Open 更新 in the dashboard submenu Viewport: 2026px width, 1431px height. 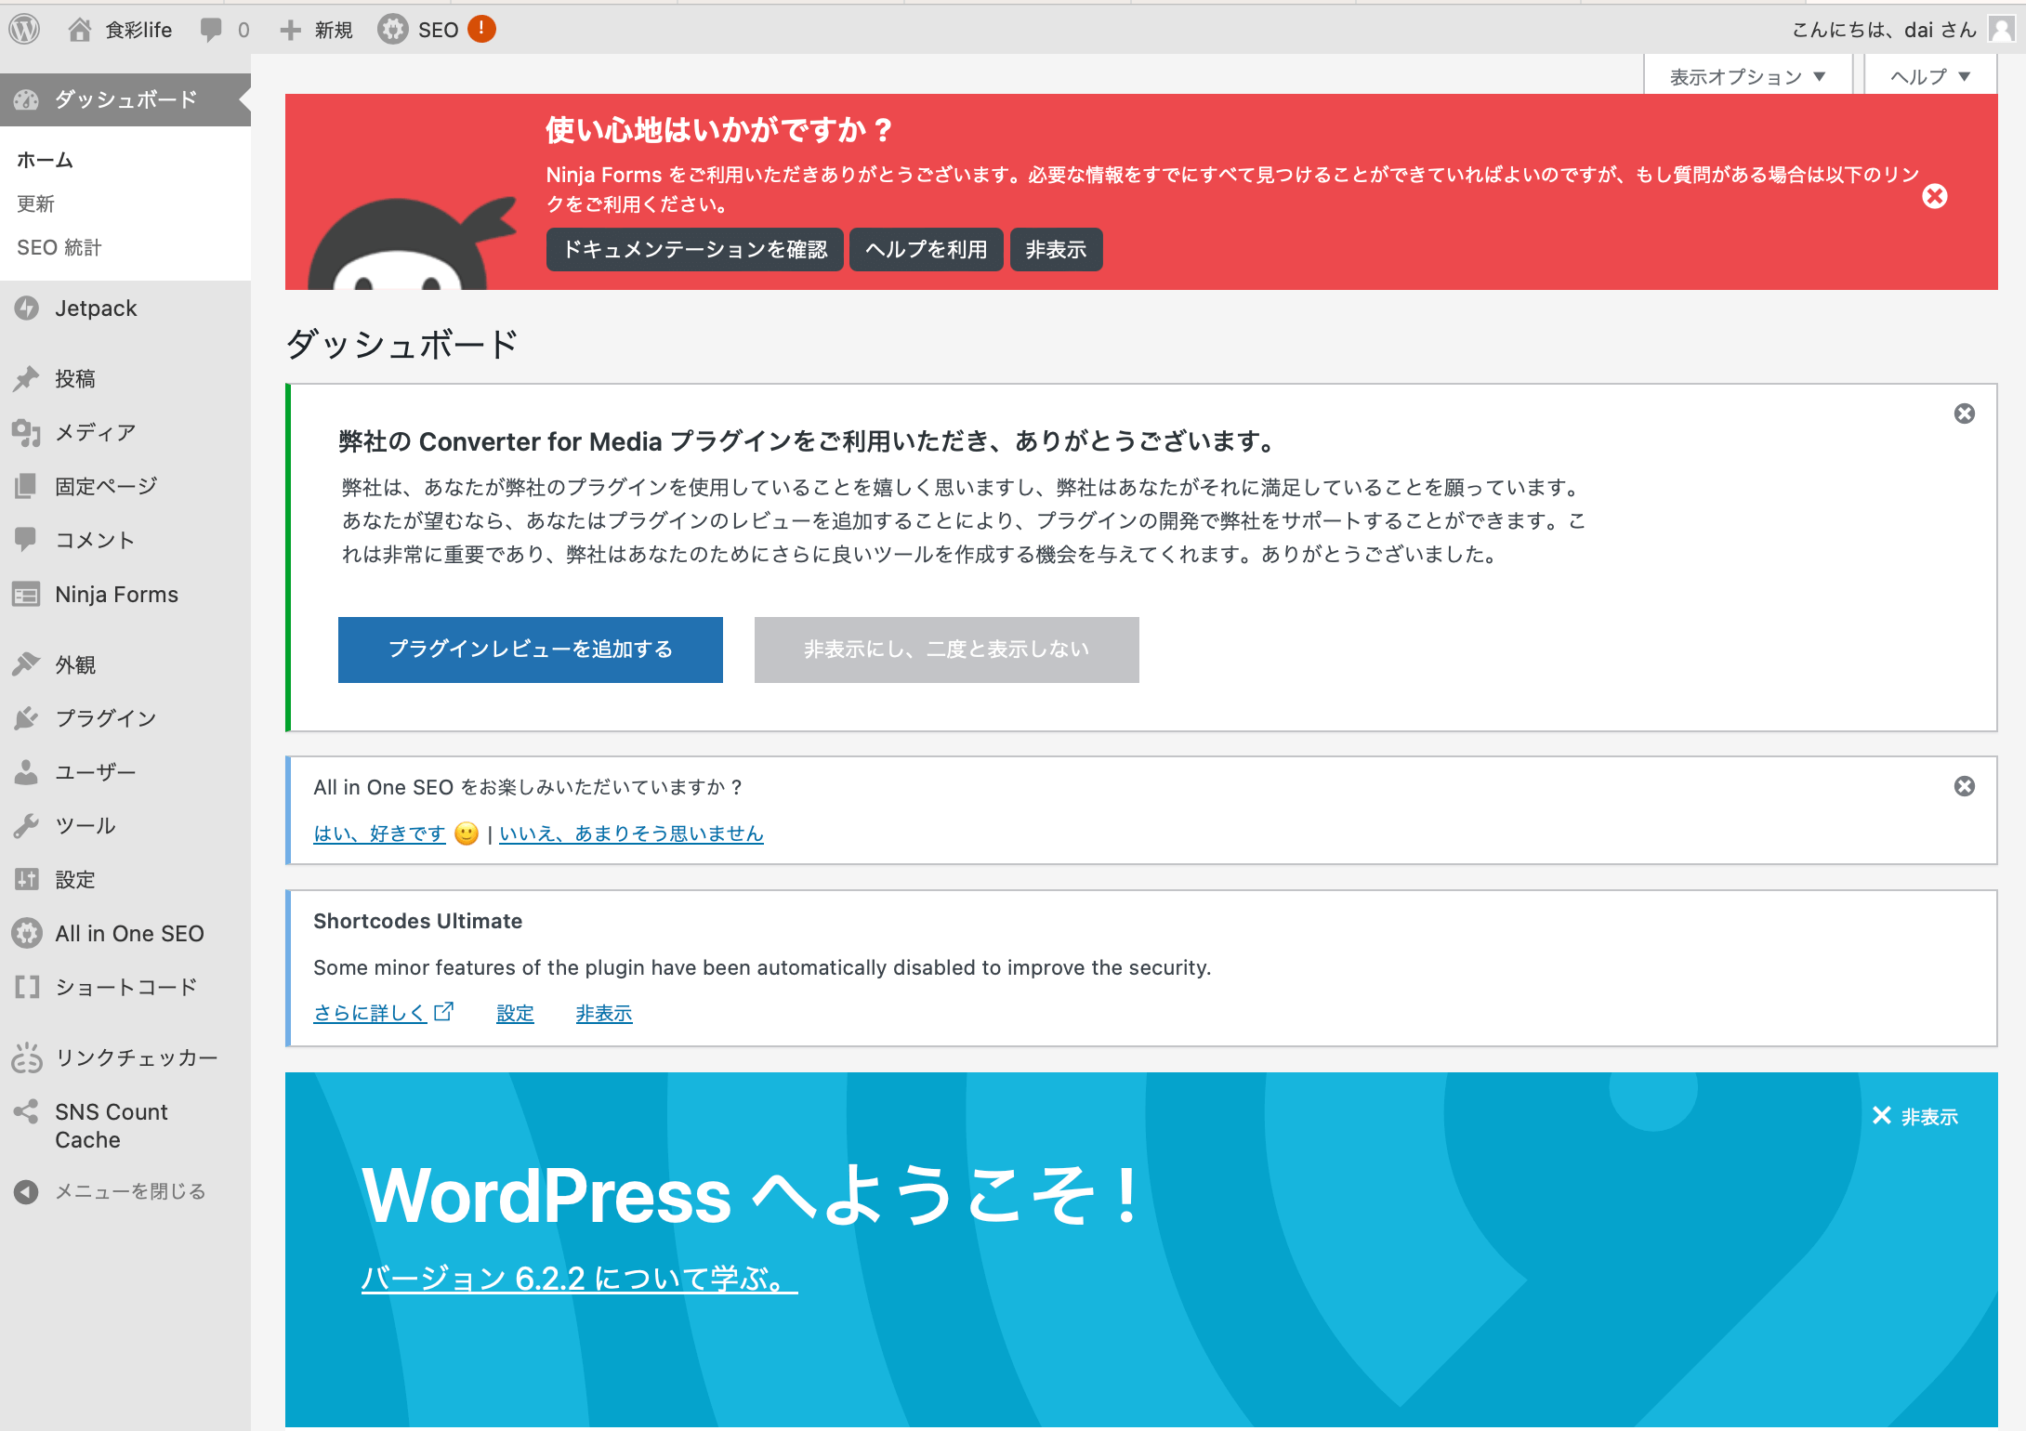(35, 203)
